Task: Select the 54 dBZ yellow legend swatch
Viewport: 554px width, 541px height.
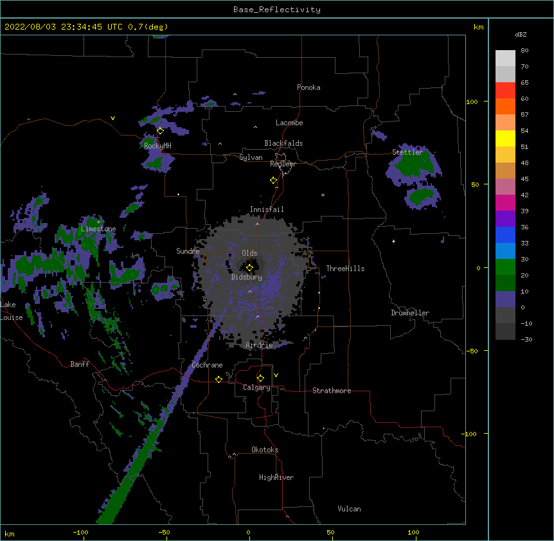Action: click(505, 138)
